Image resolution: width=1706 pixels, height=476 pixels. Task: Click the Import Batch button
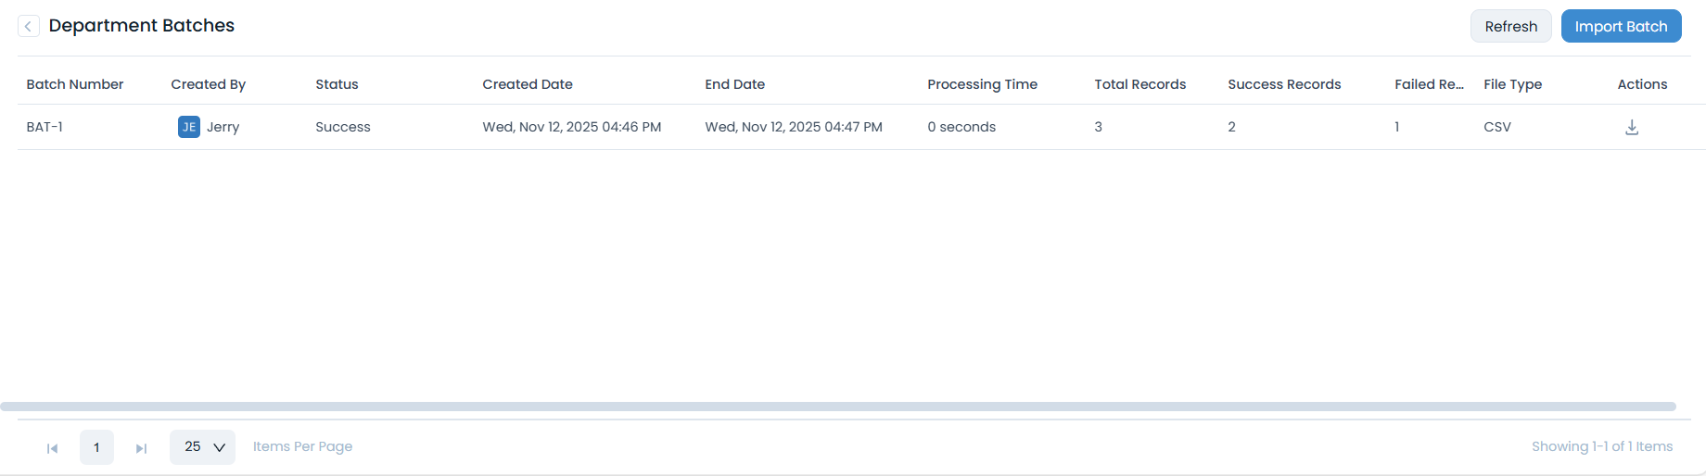point(1621,26)
